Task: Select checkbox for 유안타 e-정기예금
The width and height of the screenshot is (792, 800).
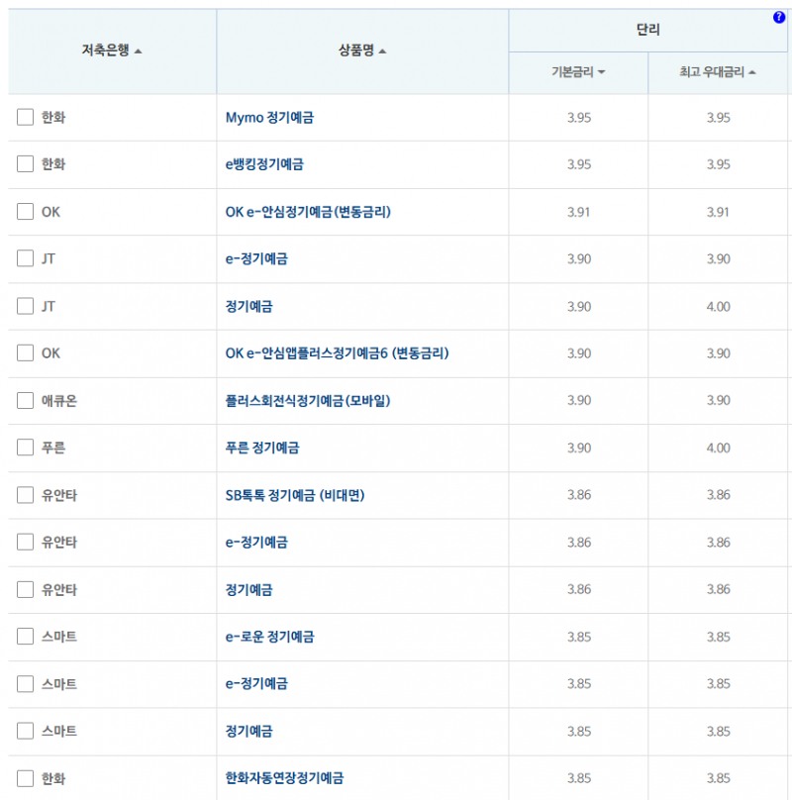Action: (25, 542)
